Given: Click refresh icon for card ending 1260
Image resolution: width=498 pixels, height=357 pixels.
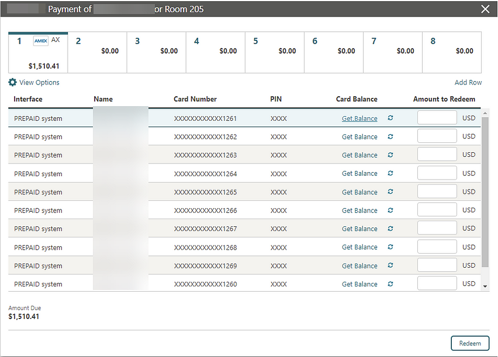Looking at the screenshot, I should click(390, 283).
